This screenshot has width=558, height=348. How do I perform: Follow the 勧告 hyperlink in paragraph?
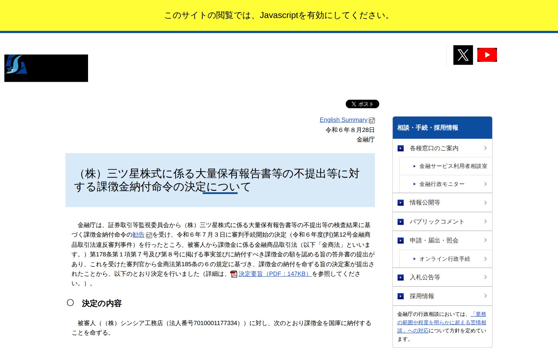pos(138,235)
